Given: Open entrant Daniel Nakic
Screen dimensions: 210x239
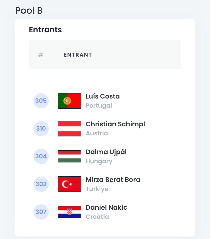Looking at the screenshot, I should (x=107, y=207).
